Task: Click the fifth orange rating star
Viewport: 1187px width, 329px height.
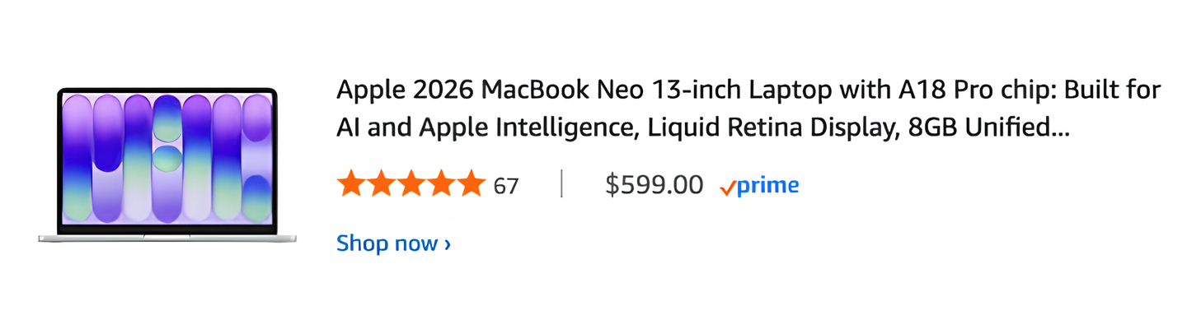Action: pos(472,184)
